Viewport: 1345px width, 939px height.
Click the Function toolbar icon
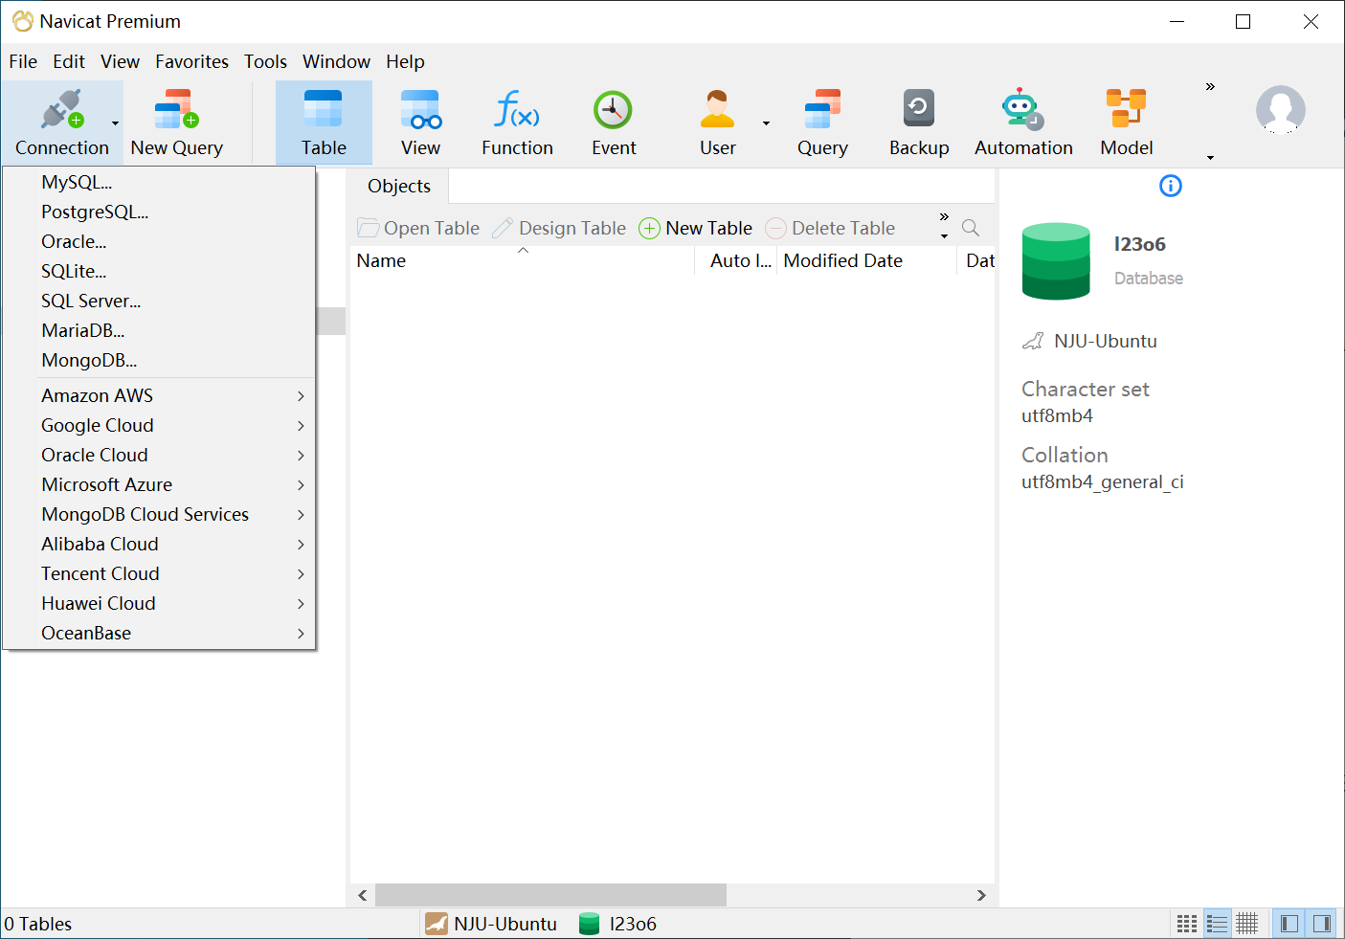pyautogui.click(x=517, y=123)
